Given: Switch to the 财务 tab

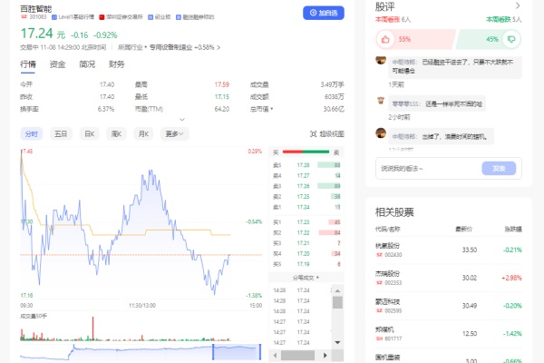Looking at the screenshot, I should 117,64.
